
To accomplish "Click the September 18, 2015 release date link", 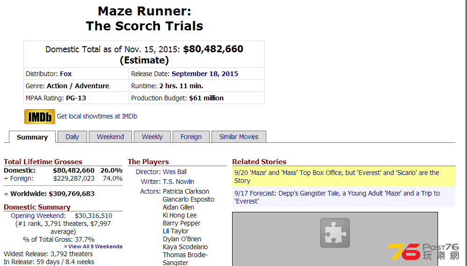I will click(205, 74).
